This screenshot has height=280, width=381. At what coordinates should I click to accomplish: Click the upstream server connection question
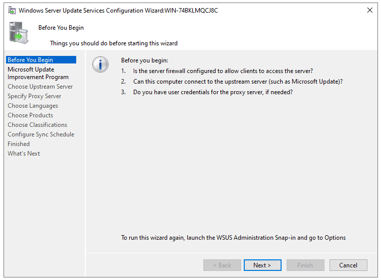click(x=238, y=82)
